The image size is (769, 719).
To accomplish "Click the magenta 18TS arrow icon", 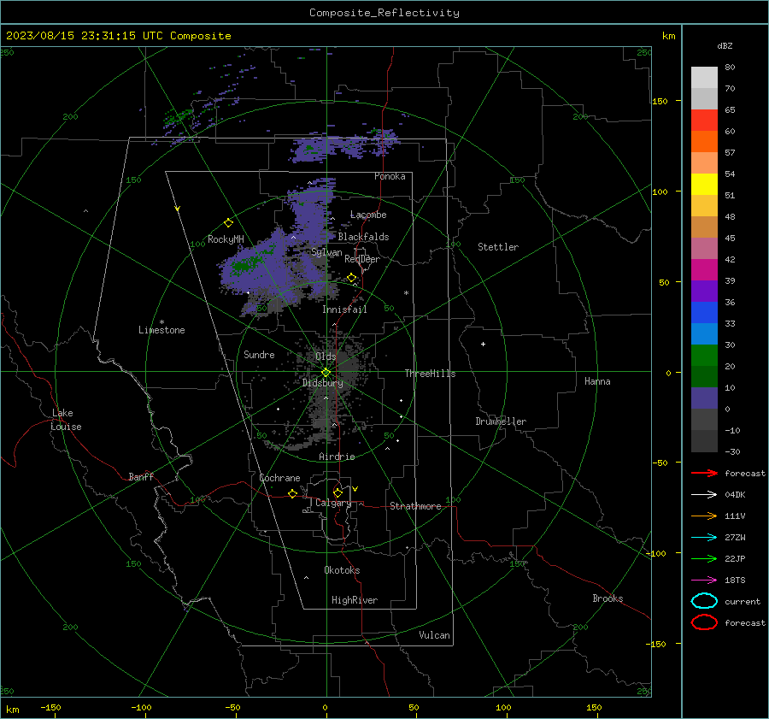I will tap(704, 581).
